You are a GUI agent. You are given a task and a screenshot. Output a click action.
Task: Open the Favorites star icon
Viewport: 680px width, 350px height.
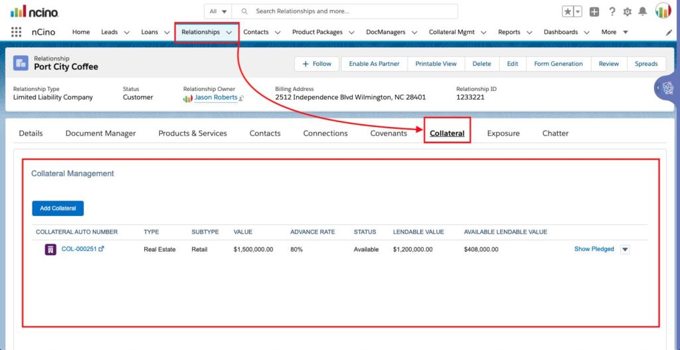[x=567, y=12]
